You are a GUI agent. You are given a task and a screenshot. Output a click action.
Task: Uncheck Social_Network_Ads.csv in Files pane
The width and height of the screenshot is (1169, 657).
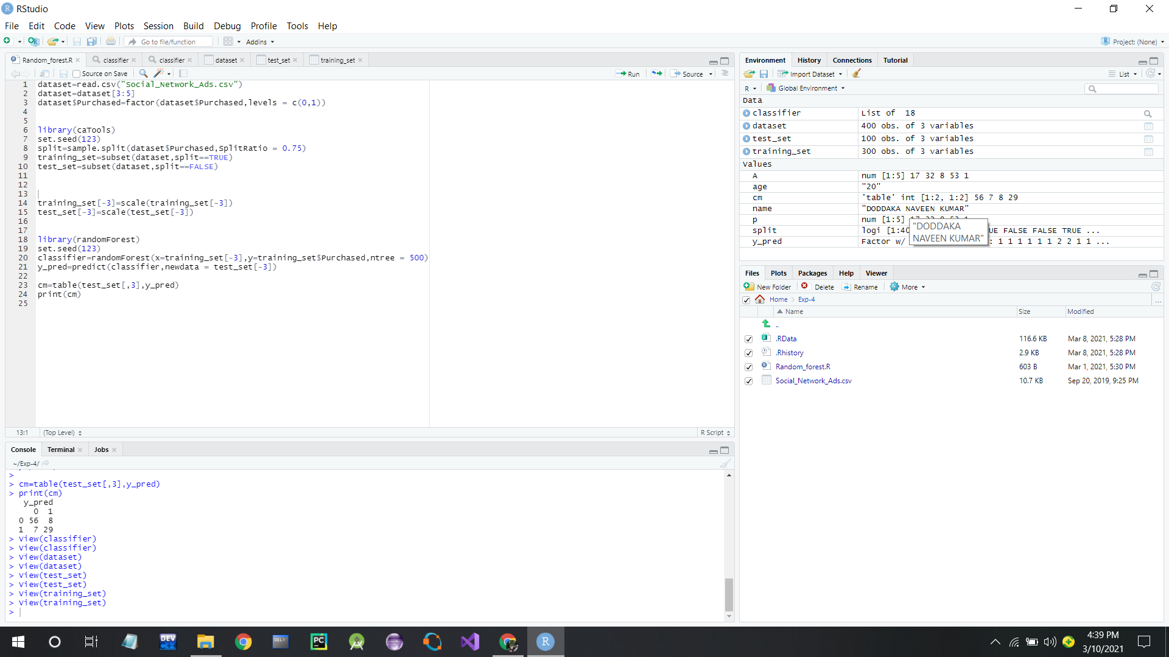[x=749, y=381]
